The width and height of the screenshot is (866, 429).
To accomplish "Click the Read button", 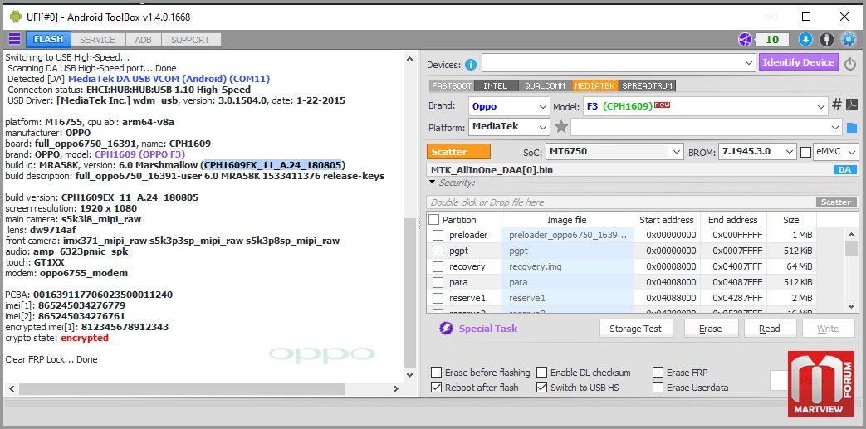I will pyautogui.click(x=770, y=329).
